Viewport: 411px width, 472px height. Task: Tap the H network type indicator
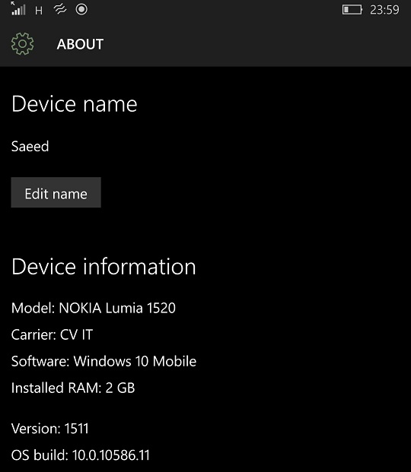click(39, 11)
